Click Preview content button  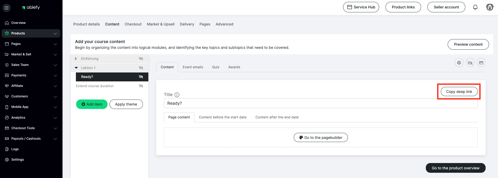pos(468,44)
